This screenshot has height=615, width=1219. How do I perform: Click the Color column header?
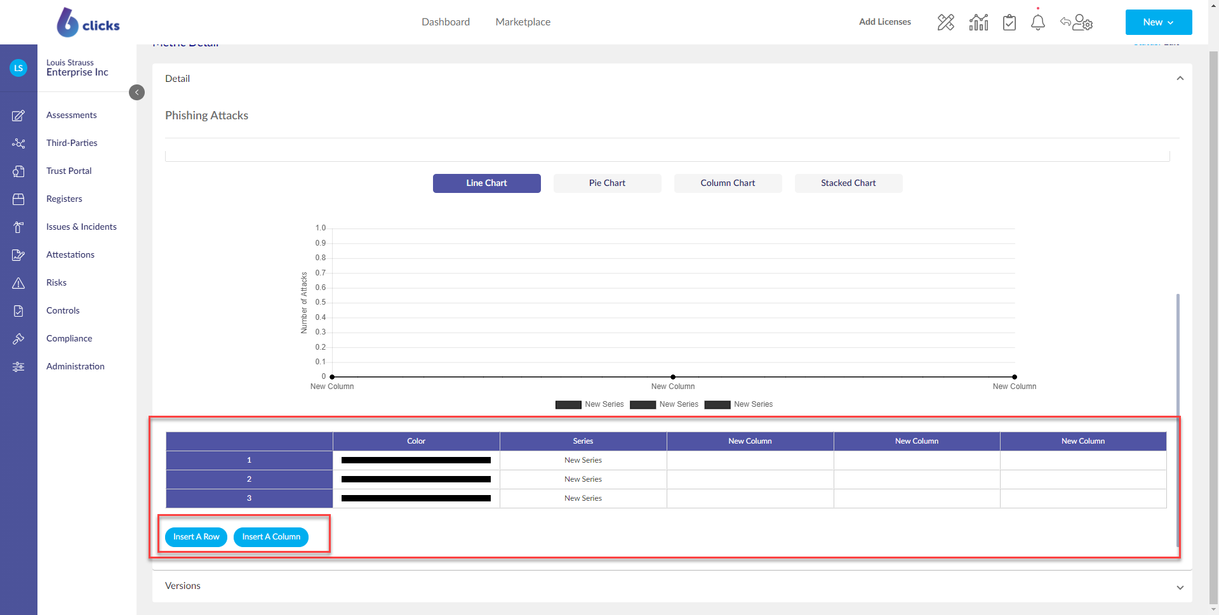tap(416, 441)
